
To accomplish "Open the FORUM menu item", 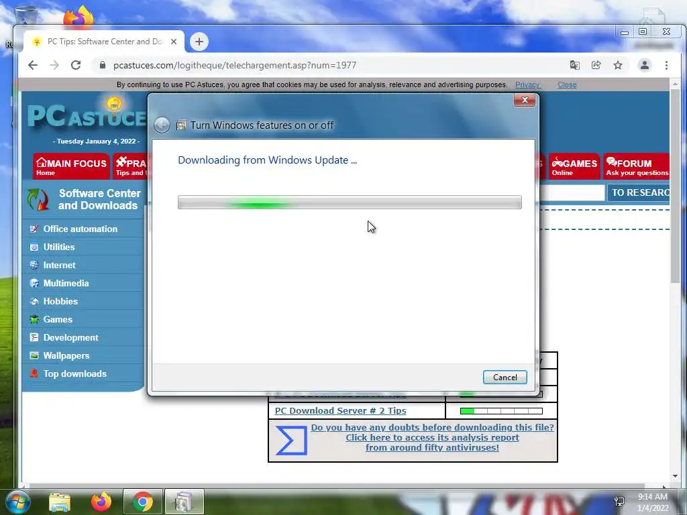I will 636,166.
